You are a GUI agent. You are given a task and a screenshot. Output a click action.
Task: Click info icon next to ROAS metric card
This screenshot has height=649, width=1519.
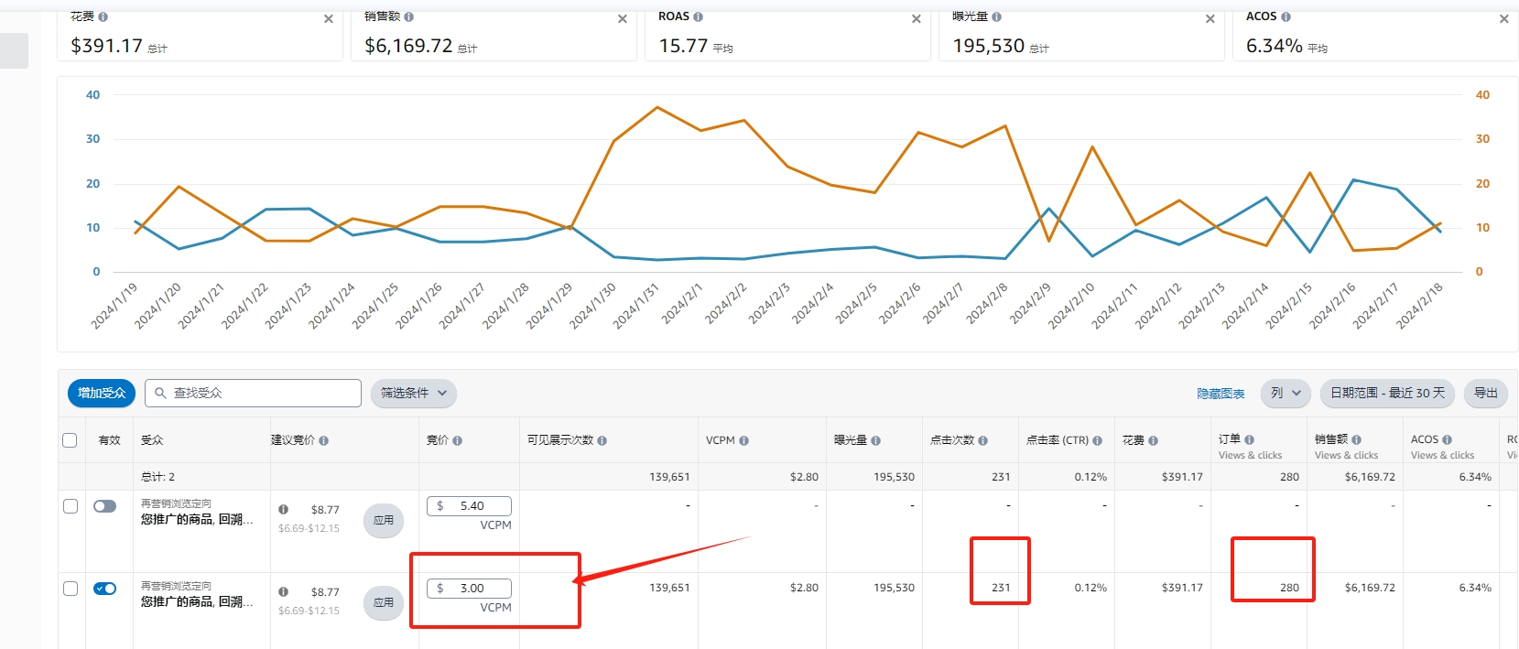tap(699, 16)
